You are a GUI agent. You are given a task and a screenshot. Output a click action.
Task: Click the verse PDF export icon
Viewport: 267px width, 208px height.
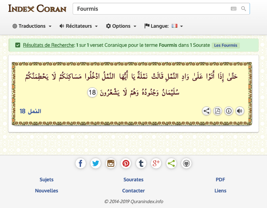(x=218, y=111)
